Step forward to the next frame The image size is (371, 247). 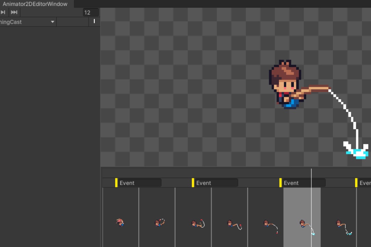tap(3, 12)
